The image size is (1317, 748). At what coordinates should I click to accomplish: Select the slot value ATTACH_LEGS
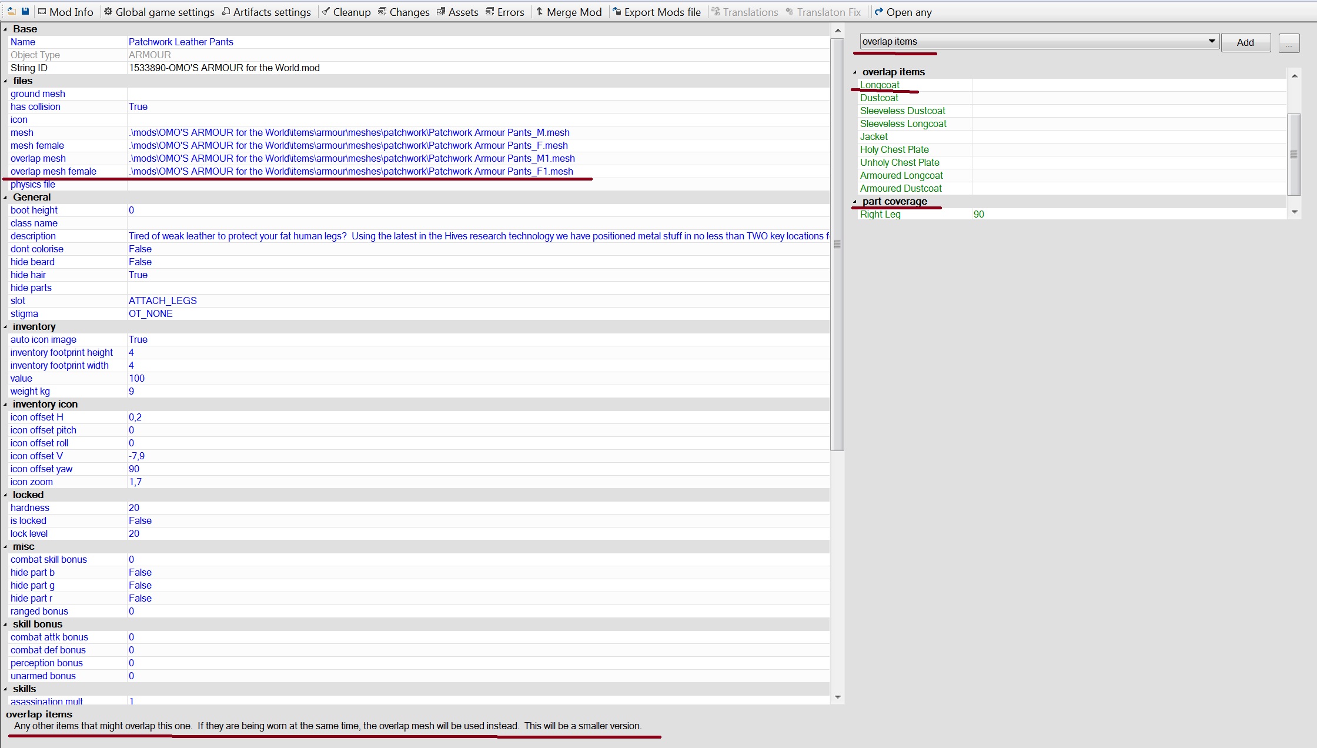(x=163, y=300)
